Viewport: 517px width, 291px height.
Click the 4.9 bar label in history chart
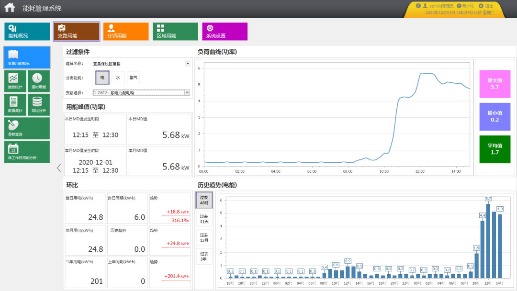click(x=500, y=209)
